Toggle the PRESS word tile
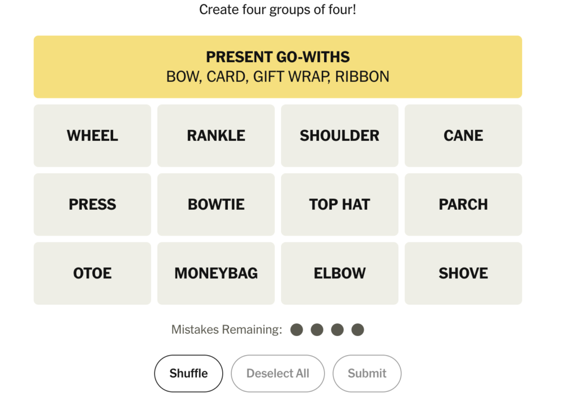 click(92, 205)
